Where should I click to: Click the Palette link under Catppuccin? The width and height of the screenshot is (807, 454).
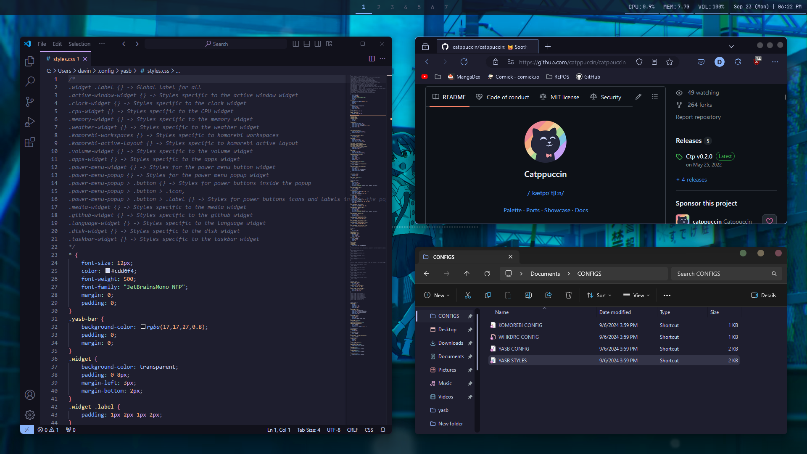(512, 210)
